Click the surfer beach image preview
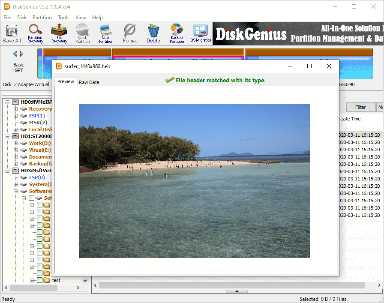 pyautogui.click(x=194, y=180)
